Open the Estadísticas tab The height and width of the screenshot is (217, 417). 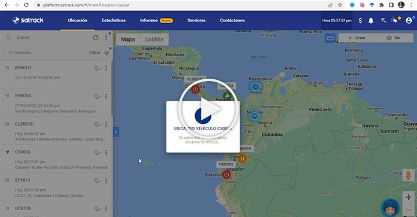coord(114,20)
